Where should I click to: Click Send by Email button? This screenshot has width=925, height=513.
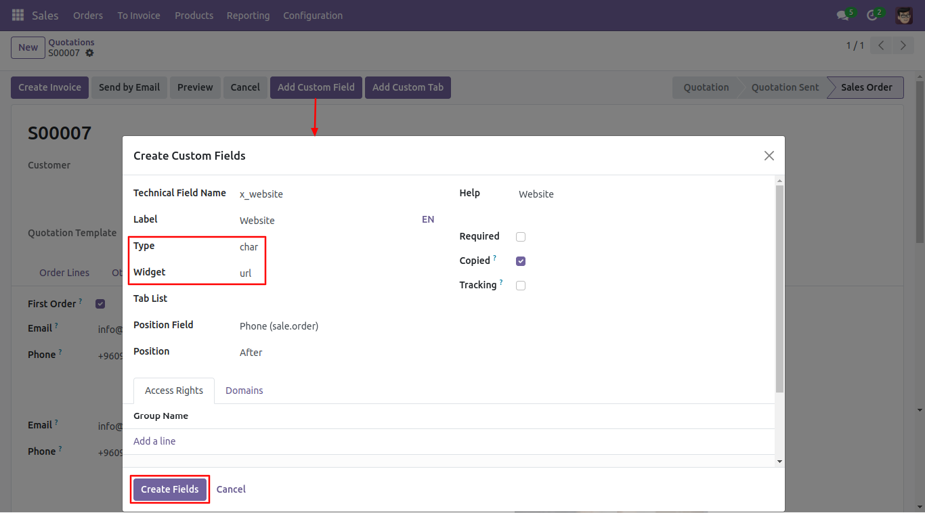pos(129,87)
